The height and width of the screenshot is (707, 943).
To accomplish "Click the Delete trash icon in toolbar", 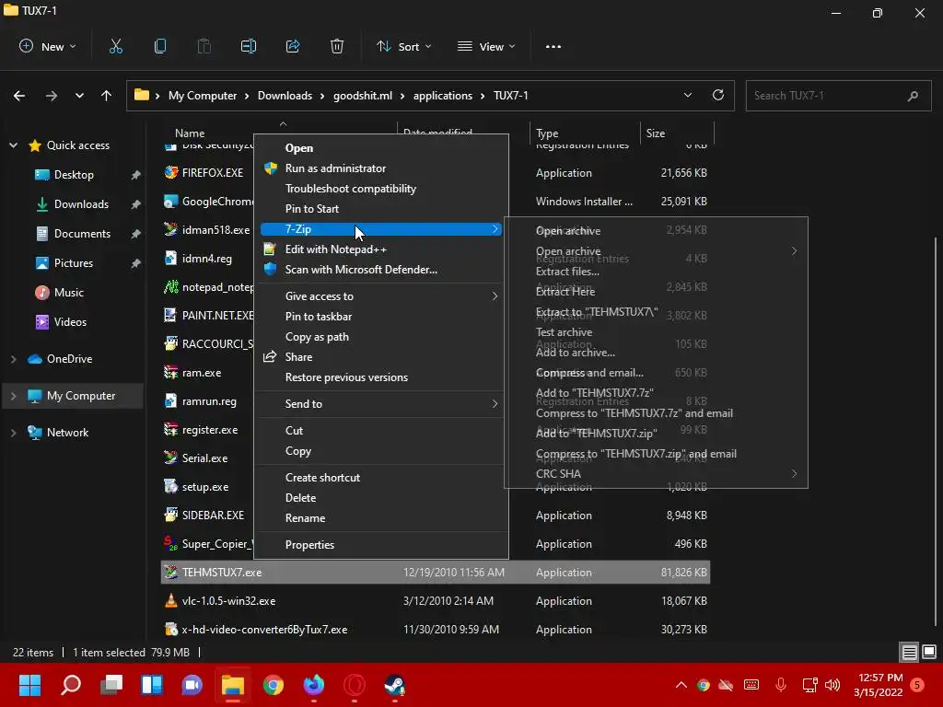I will (x=337, y=46).
